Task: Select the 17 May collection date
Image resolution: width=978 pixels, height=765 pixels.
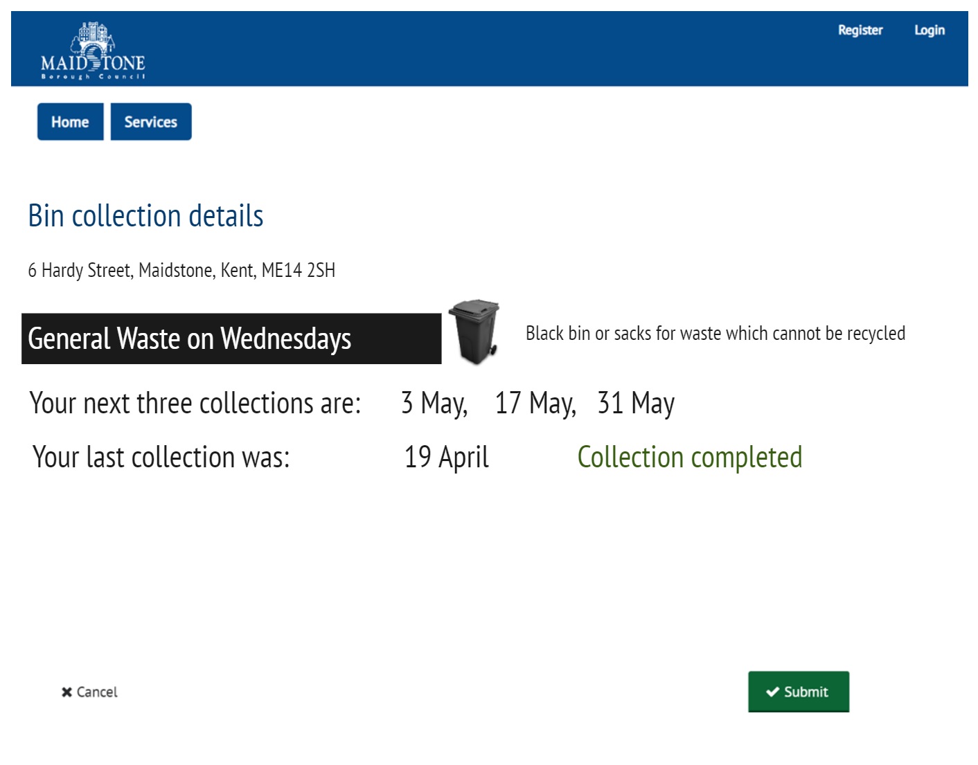Action: (x=535, y=403)
